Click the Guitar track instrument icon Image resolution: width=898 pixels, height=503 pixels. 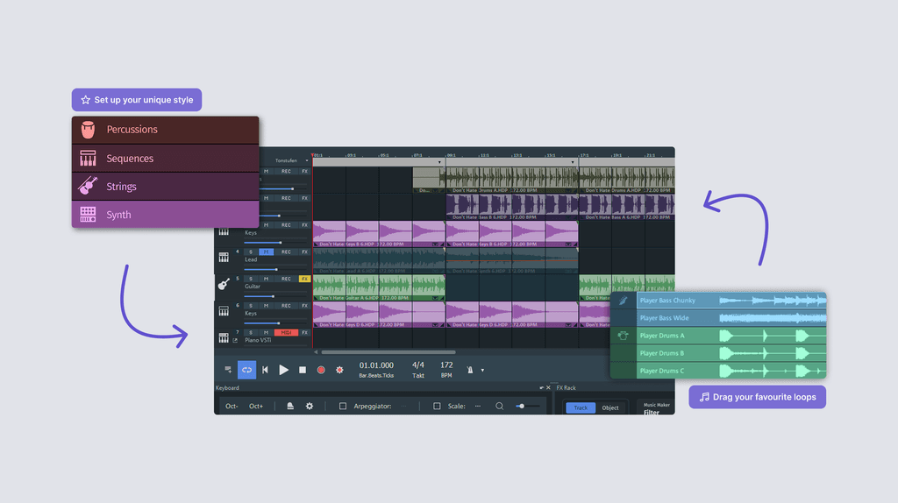[224, 284]
